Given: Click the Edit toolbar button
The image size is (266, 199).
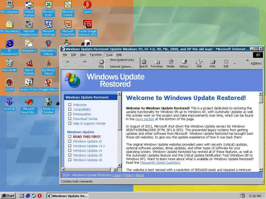Looking at the screenshot, I should [226, 64].
